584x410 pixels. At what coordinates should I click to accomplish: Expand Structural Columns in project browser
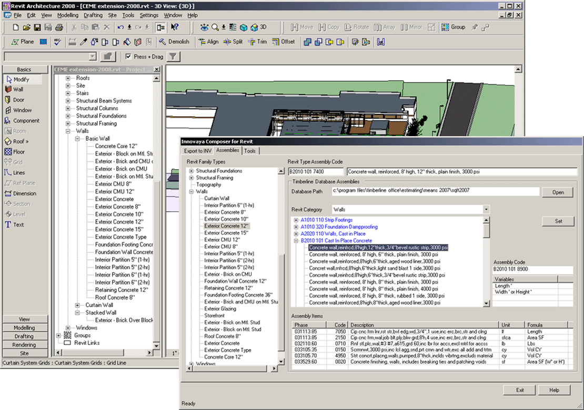68,108
